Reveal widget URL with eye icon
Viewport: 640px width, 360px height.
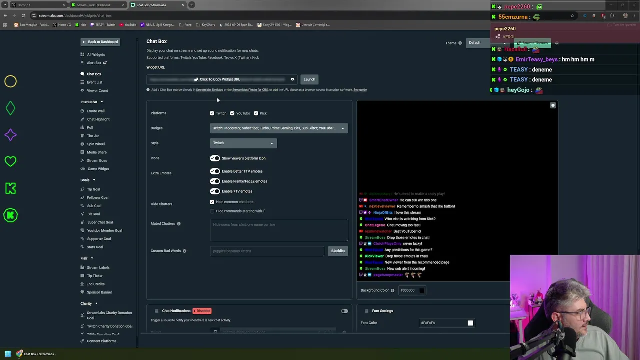(x=292, y=79)
